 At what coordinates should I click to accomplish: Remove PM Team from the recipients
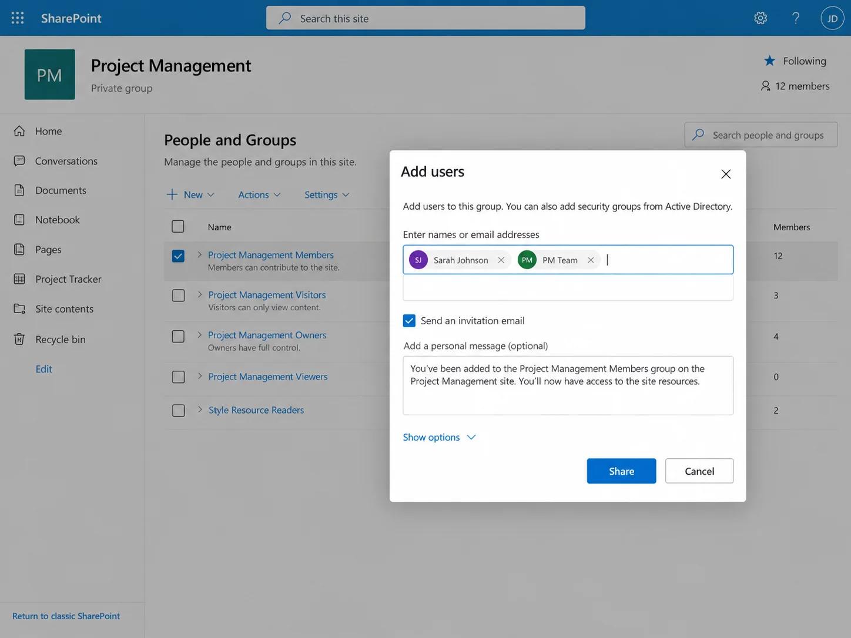[591, 260]
